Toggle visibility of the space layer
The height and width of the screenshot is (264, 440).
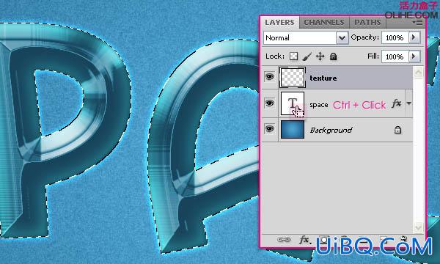click(269, 103)
